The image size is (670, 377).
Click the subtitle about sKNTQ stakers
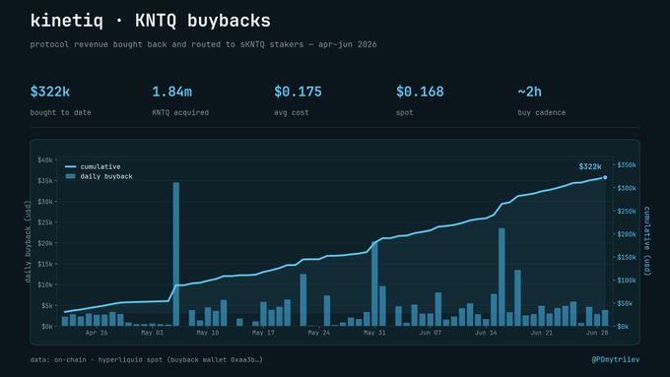(203, 44)
